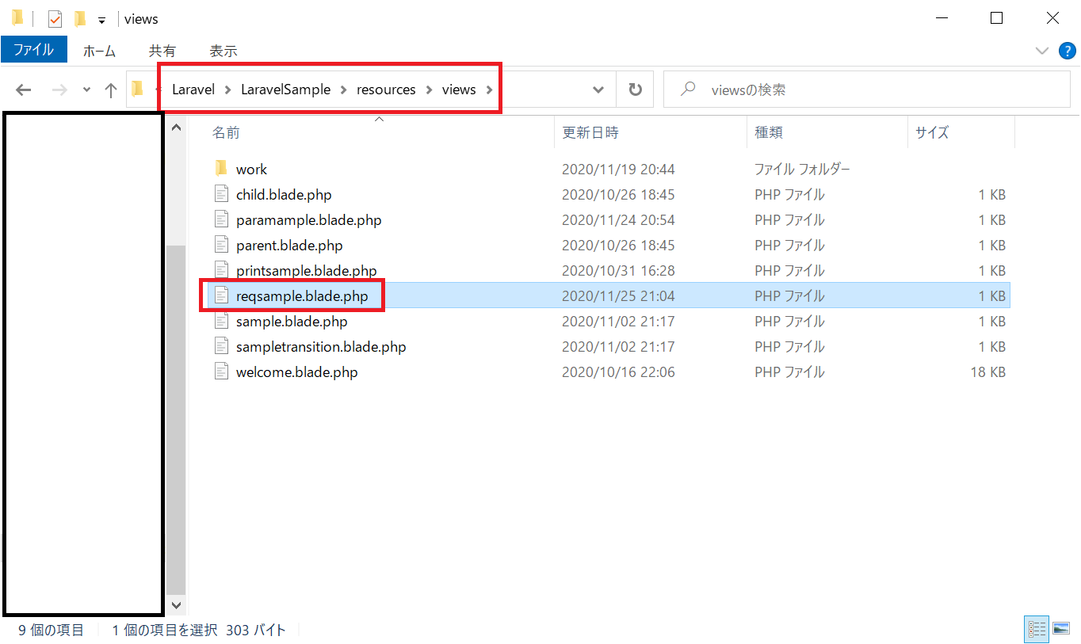
Task: Switch to large icons view in status bar
Action: [1061, 629]
